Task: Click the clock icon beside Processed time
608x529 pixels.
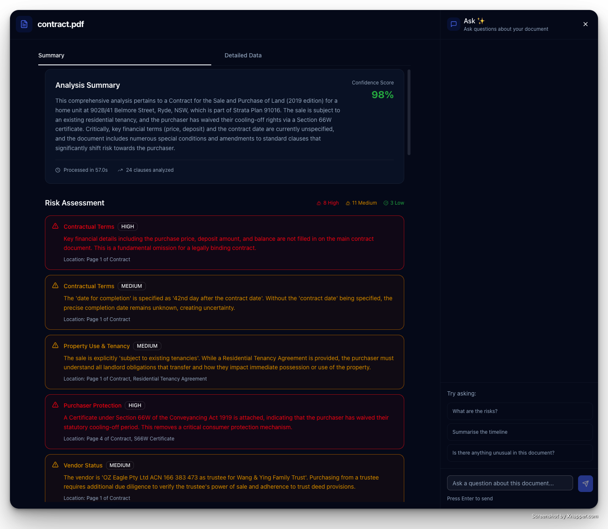Action: tap(58, 170)
